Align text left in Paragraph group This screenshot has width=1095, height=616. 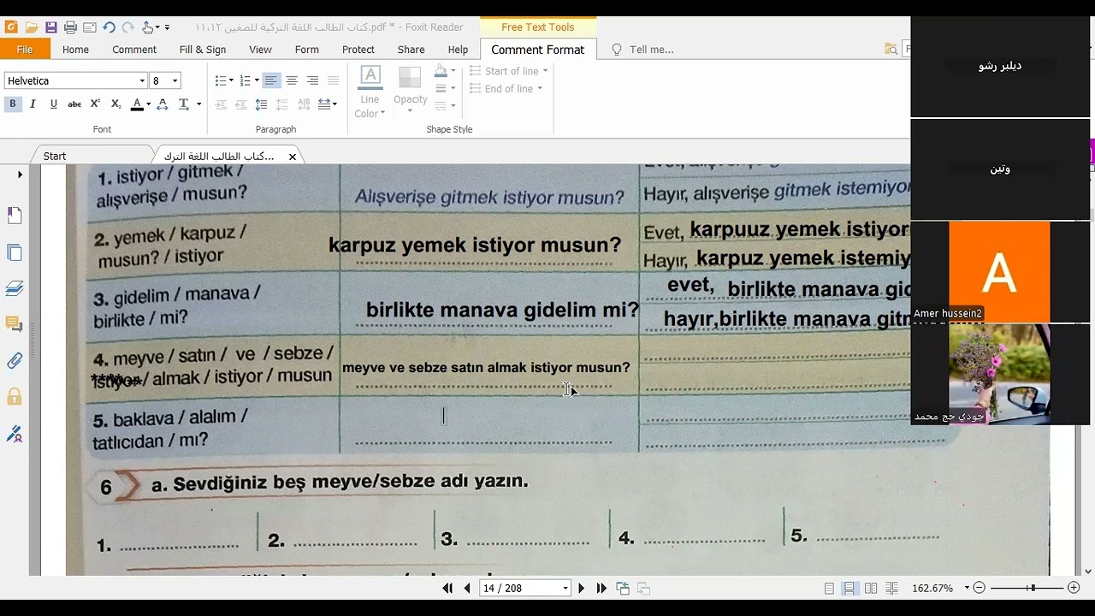[270, 80]
